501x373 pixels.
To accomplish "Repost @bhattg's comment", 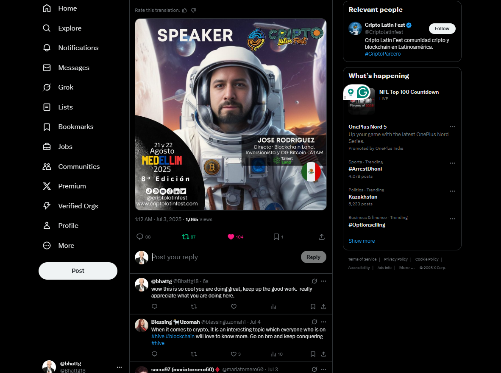I will (194, 306).
